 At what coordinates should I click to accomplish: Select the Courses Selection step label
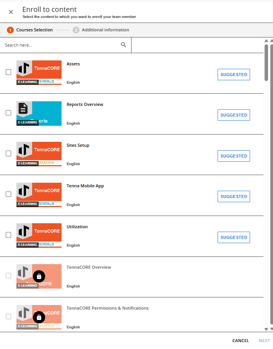[x=34, y=30]
